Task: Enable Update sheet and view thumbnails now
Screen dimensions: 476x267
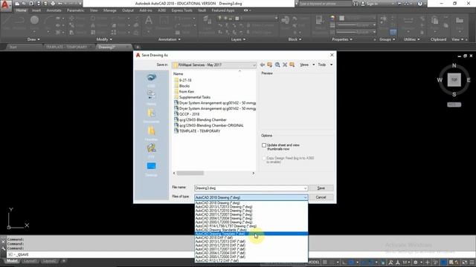Action: pyautogui.click(x=264, y=145)
